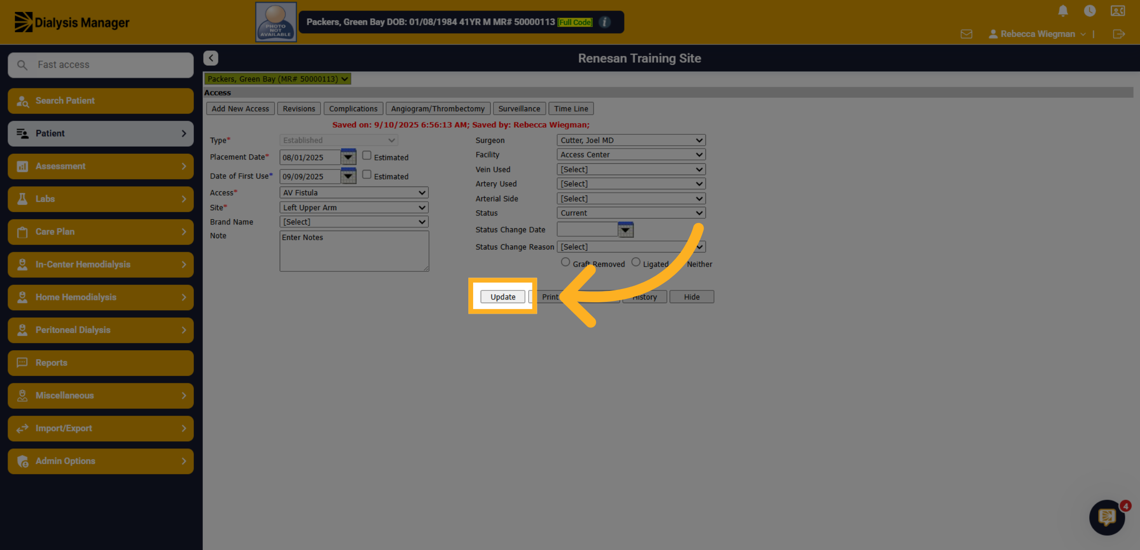Open the Surveillance tab
Screen dimensions: 1140x550
pyautogui.click(x=519, y=109)
